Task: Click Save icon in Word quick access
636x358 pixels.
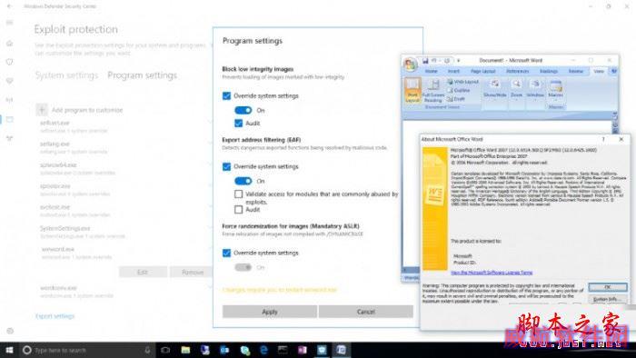Action: point(424,61)
